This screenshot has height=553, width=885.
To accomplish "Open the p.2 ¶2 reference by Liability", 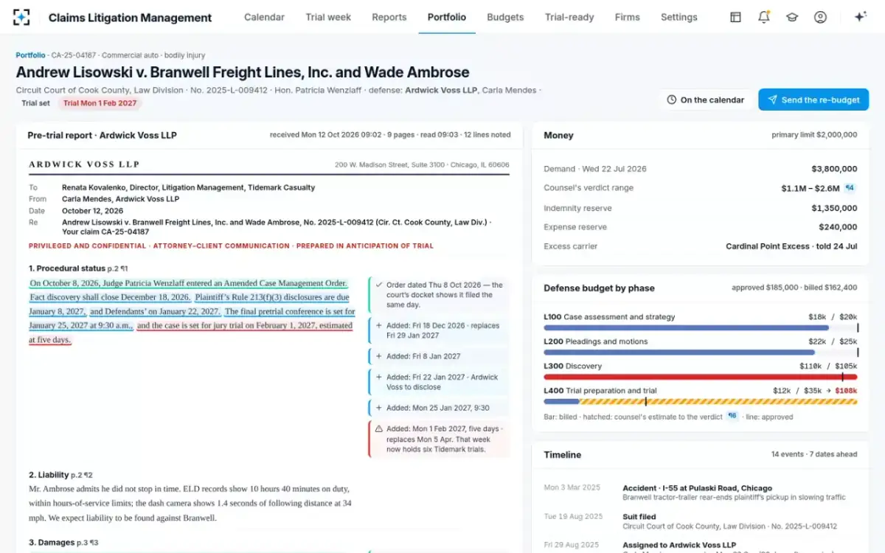I will click(83, 475).
